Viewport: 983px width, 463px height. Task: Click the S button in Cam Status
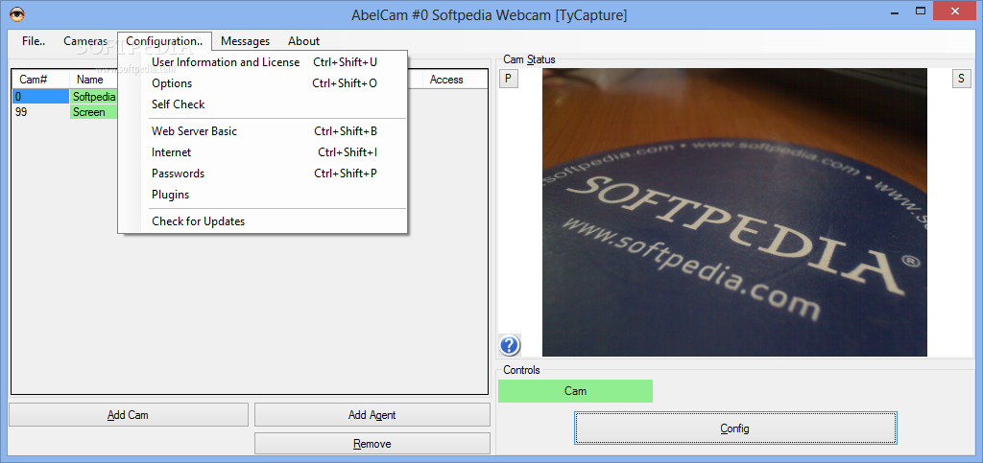(x=961, y=79)
